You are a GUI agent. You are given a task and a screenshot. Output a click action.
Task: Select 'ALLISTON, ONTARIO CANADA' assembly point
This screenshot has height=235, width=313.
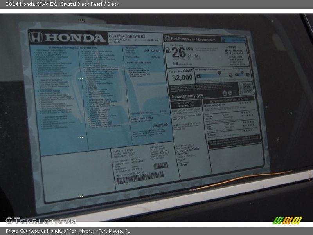(x=188, y=151)
